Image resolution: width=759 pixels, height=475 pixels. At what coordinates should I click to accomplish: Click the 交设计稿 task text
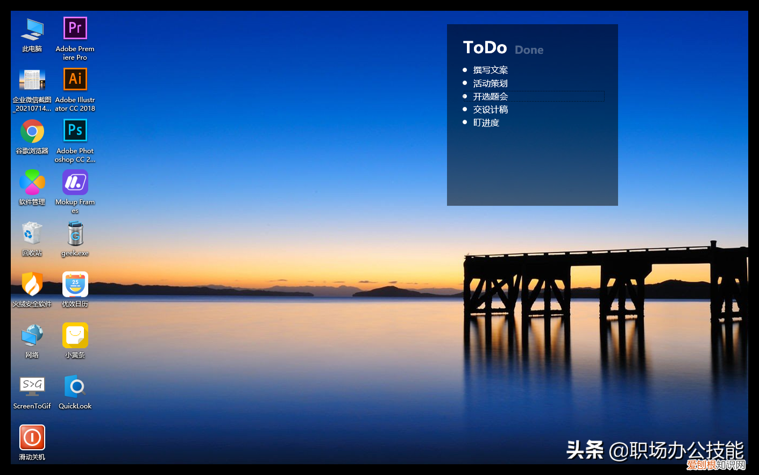click(x=490, y=109)
